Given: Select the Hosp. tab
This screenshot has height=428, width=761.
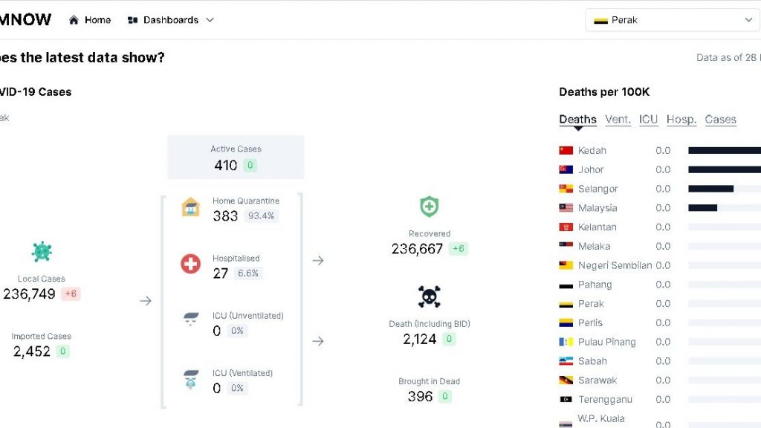Looking at the screenshot, I should pyautogui.click(x=681, y=120).
